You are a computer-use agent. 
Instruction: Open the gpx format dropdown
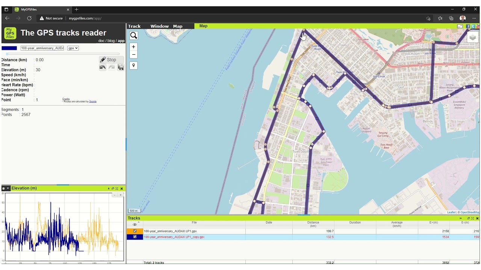point(73,48)
